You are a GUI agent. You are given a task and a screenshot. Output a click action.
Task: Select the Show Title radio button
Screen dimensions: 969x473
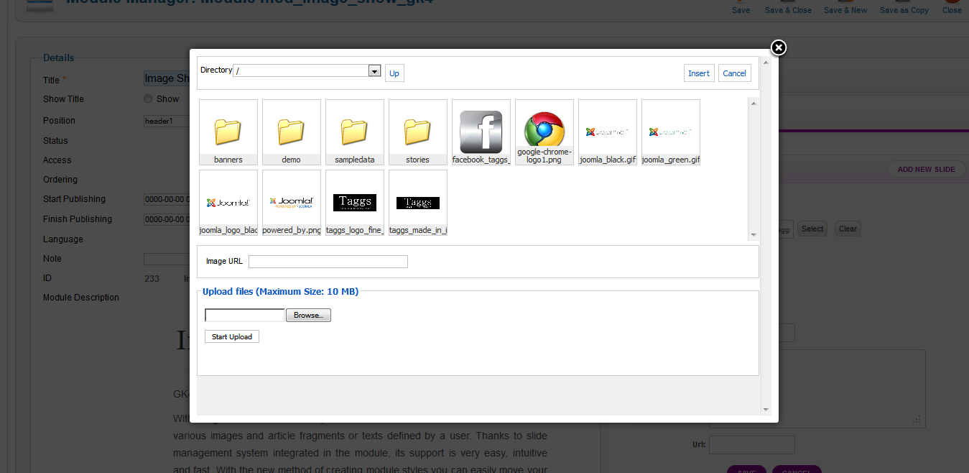point(148,99)
